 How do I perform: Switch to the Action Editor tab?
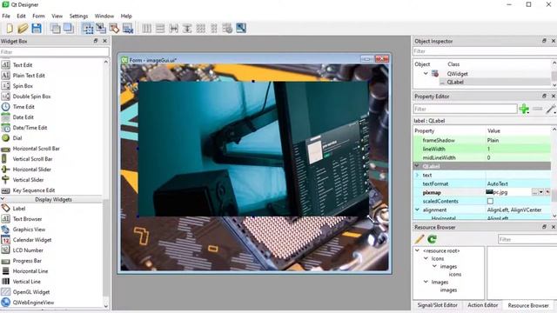coord(482,305)
